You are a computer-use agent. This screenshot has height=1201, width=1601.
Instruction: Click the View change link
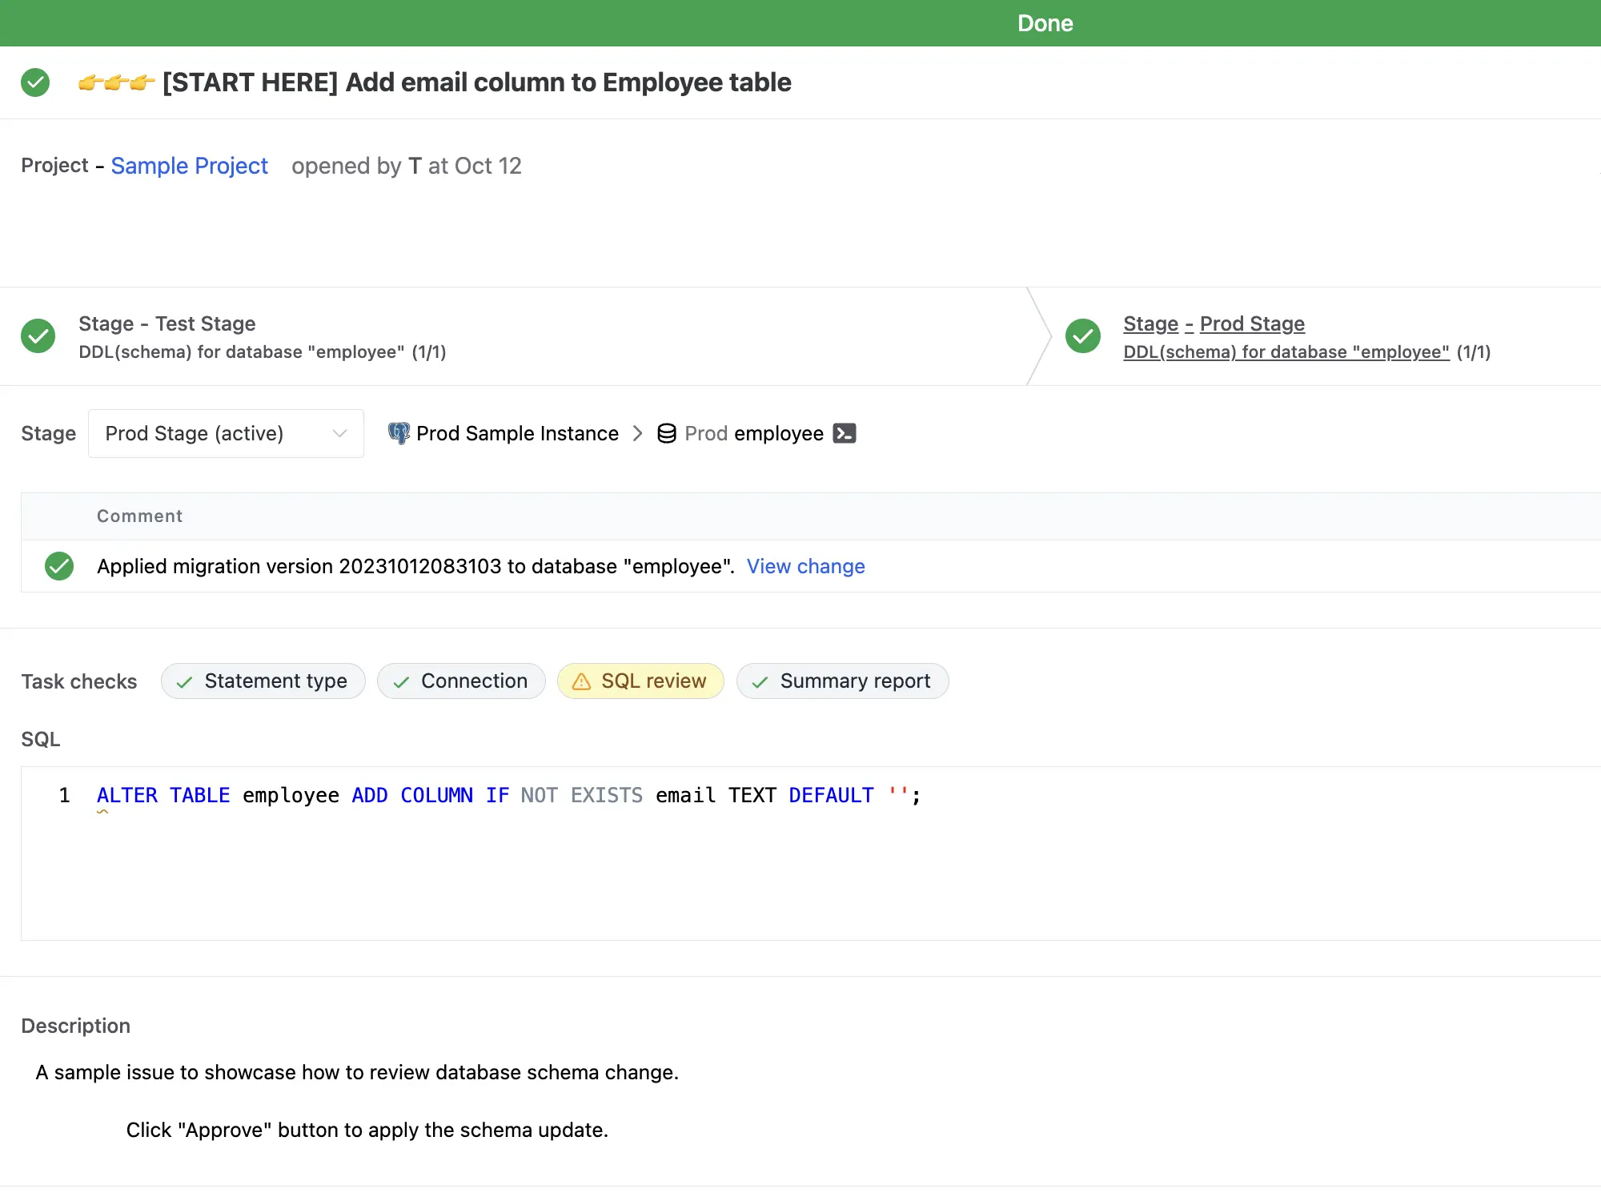[805, 566]
